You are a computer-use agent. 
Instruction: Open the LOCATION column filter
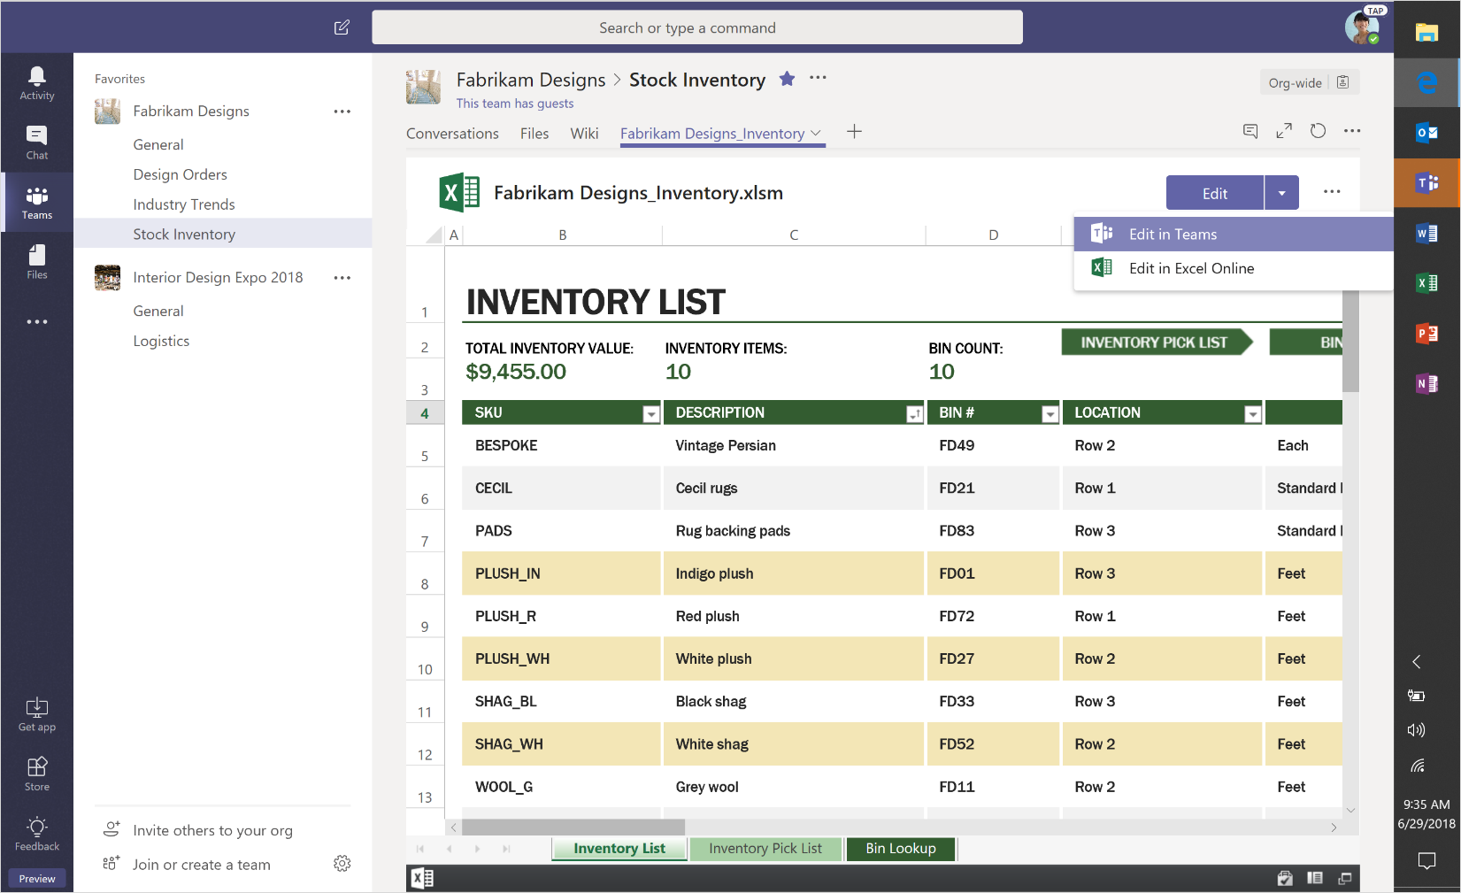(x=1252, y=413)
